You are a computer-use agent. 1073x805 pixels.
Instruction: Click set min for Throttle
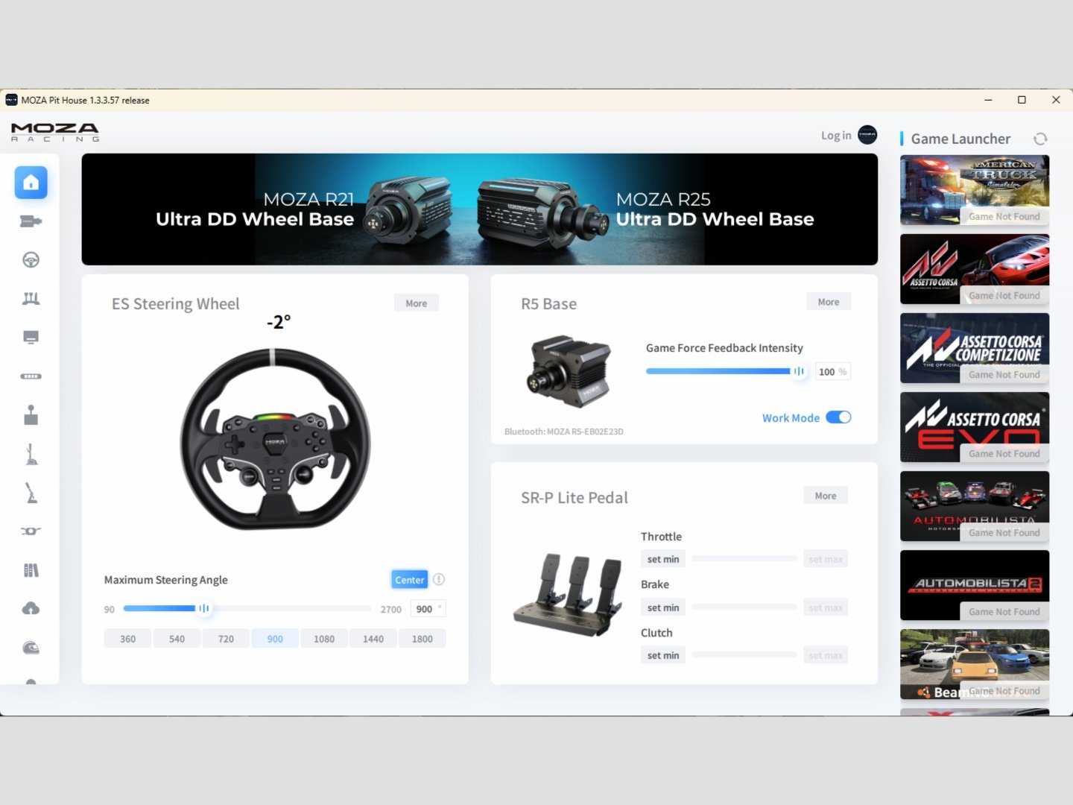[x=662, y=559]
